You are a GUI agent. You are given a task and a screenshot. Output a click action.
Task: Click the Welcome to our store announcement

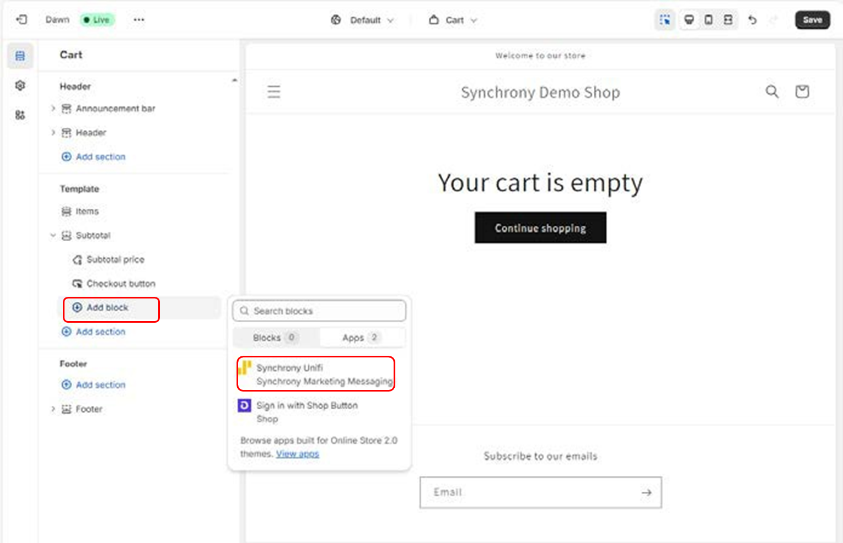pos(540,56)
